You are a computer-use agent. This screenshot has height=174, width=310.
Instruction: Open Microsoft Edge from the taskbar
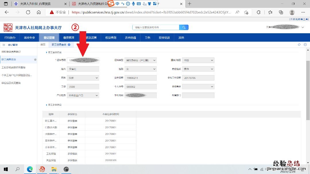30,169
